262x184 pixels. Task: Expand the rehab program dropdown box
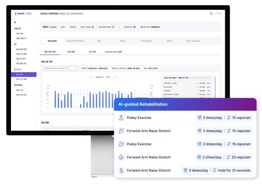[60, 68]
